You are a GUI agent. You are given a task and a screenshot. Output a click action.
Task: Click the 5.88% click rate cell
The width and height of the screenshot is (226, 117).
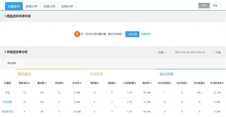coord(77,102)
